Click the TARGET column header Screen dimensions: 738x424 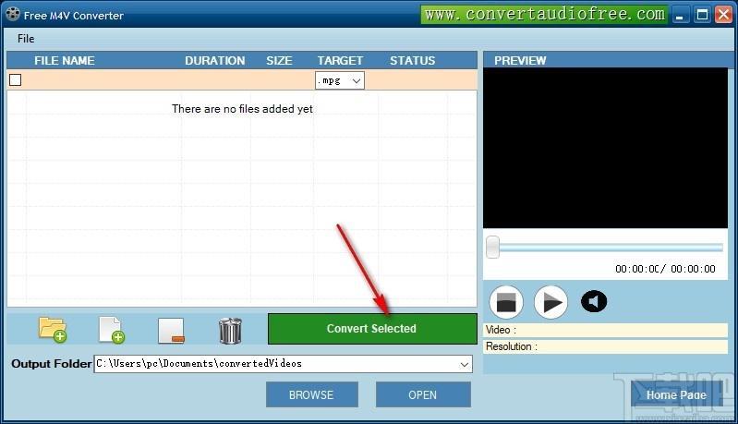click(x=340, y=61)
